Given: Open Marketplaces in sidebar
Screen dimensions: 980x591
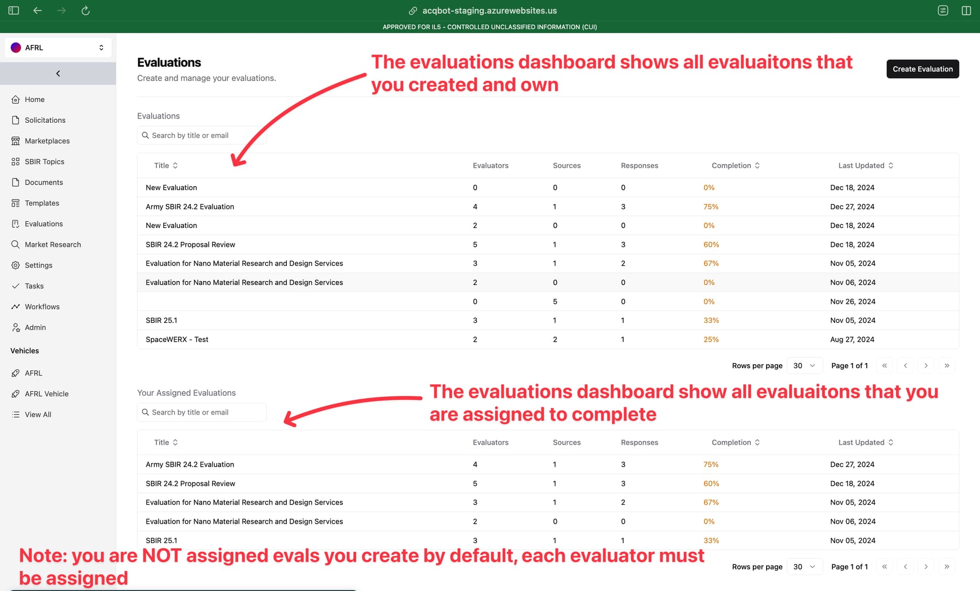Looking at the screenshot, I should [x=47, y=141].
